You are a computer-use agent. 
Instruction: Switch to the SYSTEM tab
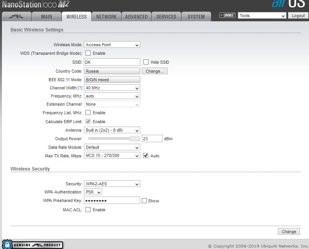(x=196, y=17)
